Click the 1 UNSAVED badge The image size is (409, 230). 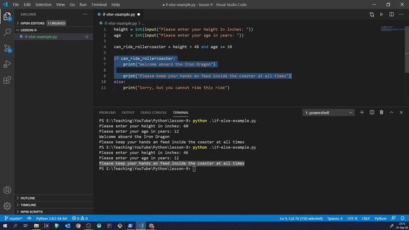point(56,23)
